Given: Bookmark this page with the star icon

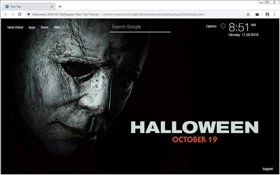Looking at the screenshot, I should 248,14.
